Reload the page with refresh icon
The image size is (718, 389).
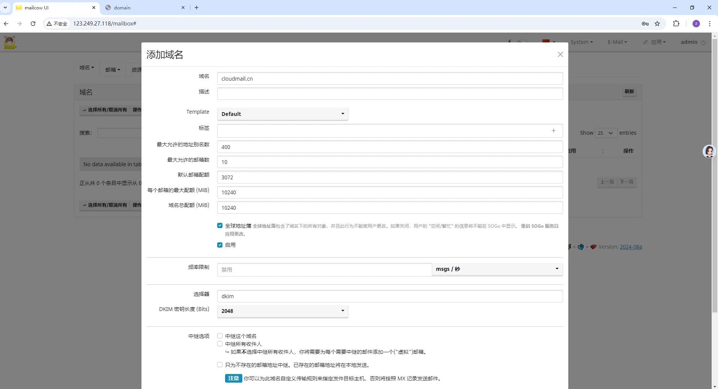[x=33, y=24]
